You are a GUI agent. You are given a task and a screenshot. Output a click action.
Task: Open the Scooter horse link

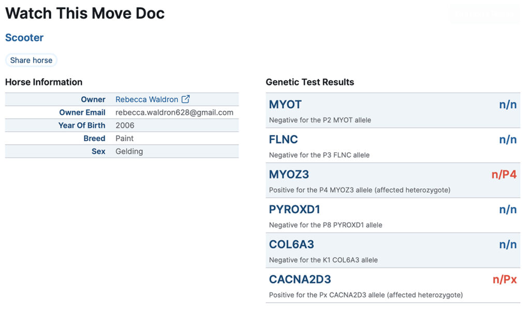click(24, 38)
